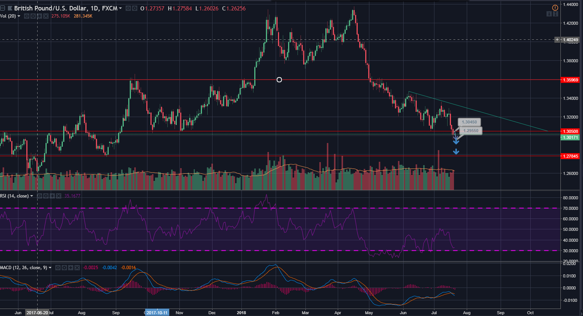Click the Vol value 275.105K

(x=61, y=16)
